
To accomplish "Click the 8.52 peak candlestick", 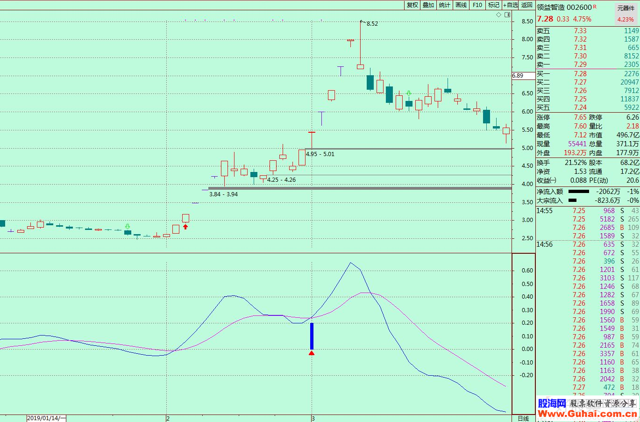I will coord(360,45).
